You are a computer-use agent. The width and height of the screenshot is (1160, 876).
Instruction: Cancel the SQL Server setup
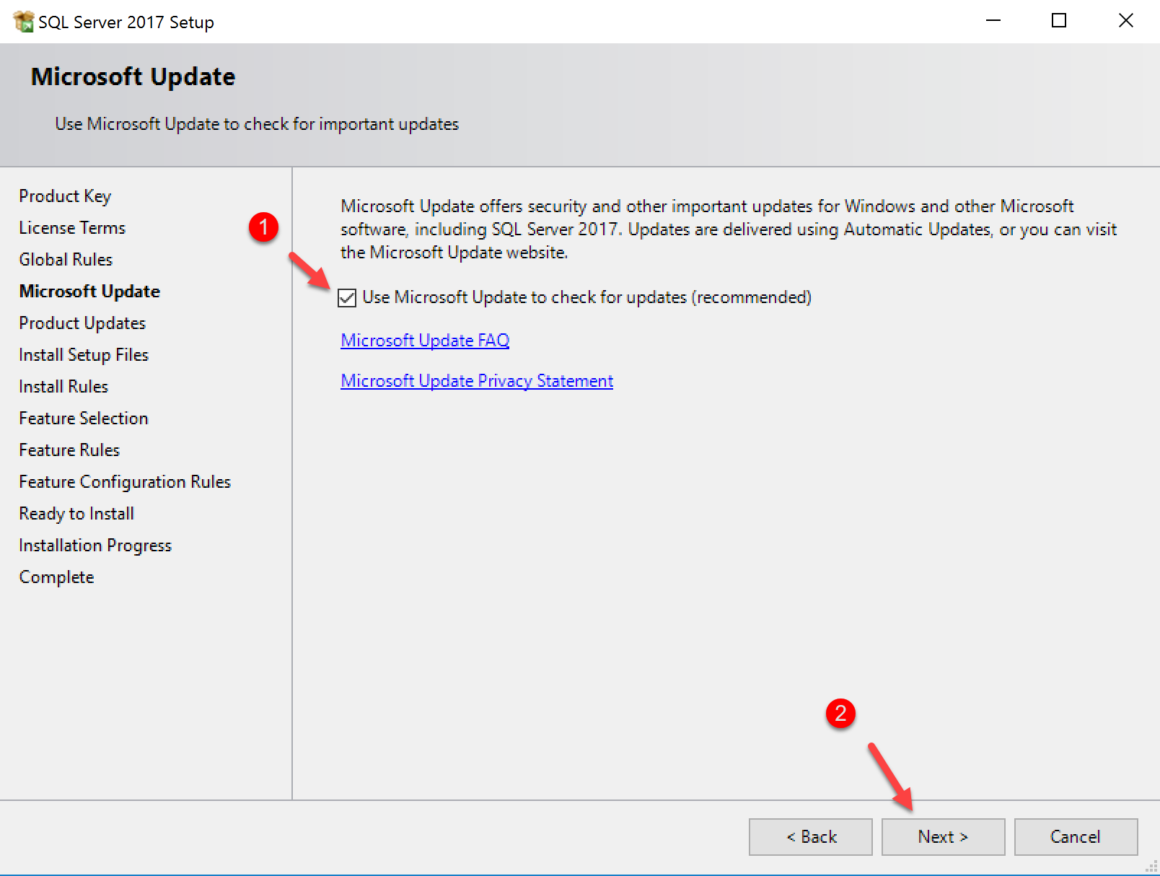point(1076,837)
